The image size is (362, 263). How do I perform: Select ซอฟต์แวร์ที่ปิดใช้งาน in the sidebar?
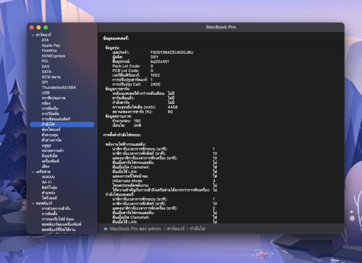point(58,230)
